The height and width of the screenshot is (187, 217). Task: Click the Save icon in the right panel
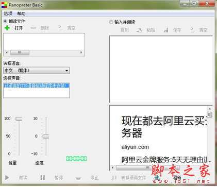[166, 30]
